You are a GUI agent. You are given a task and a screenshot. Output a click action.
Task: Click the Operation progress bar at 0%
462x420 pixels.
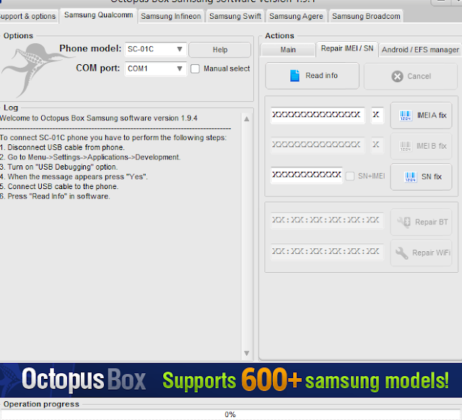(x=230, y=414)
